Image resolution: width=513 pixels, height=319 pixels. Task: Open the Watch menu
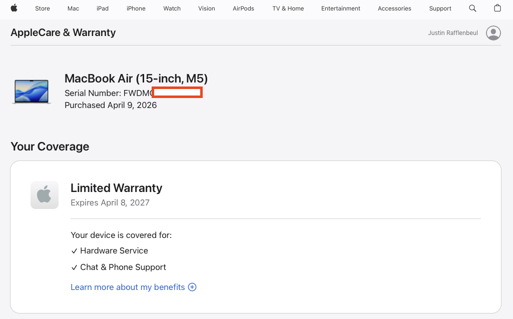click(x=172, y=8)
